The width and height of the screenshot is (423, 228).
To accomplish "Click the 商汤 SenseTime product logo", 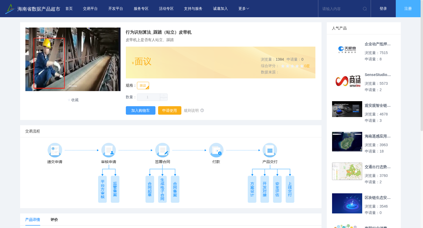I will tap(348, 81).
